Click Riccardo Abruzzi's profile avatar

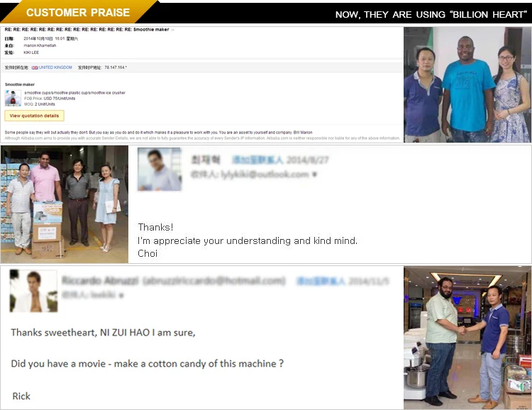coord(33,291)
